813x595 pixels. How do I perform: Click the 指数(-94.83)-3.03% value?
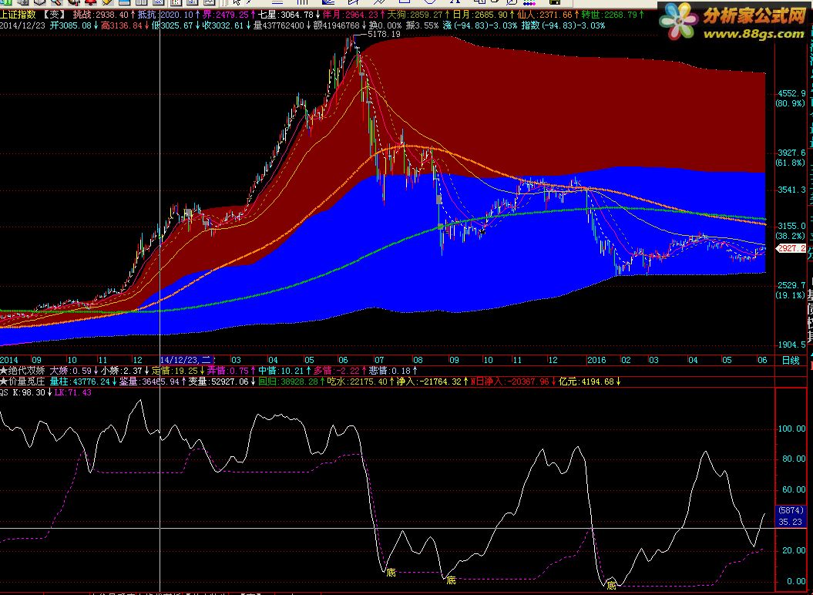[x=563, y=25]
